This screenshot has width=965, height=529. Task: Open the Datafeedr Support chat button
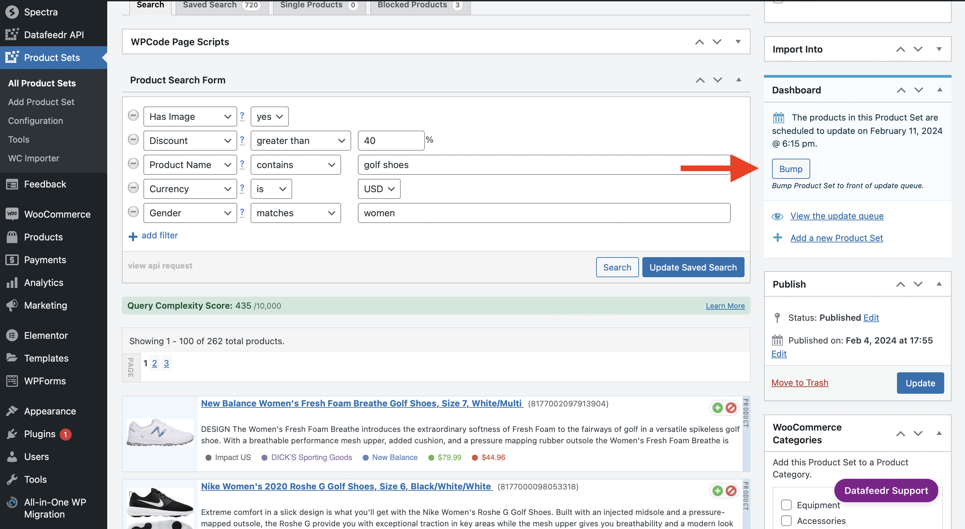click(886, 490)
